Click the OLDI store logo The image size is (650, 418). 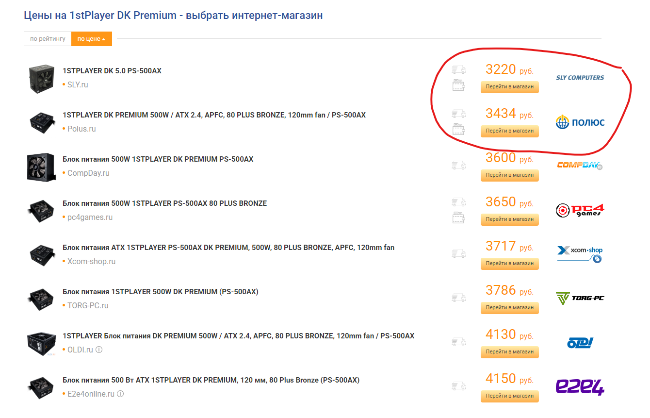pyautogui.click(x=580, y=343)
